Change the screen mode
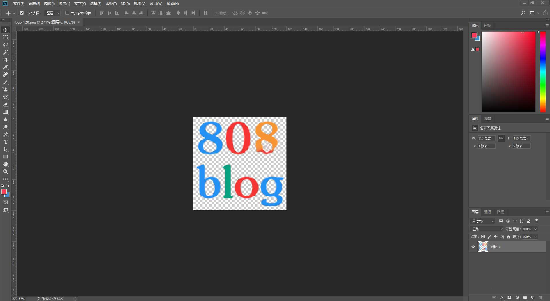This screenshot has width=550, height=301. click(x=5, y=210)
